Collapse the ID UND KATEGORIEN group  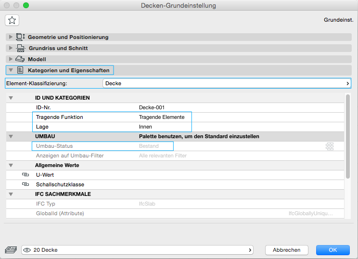[x=11, y=98]
